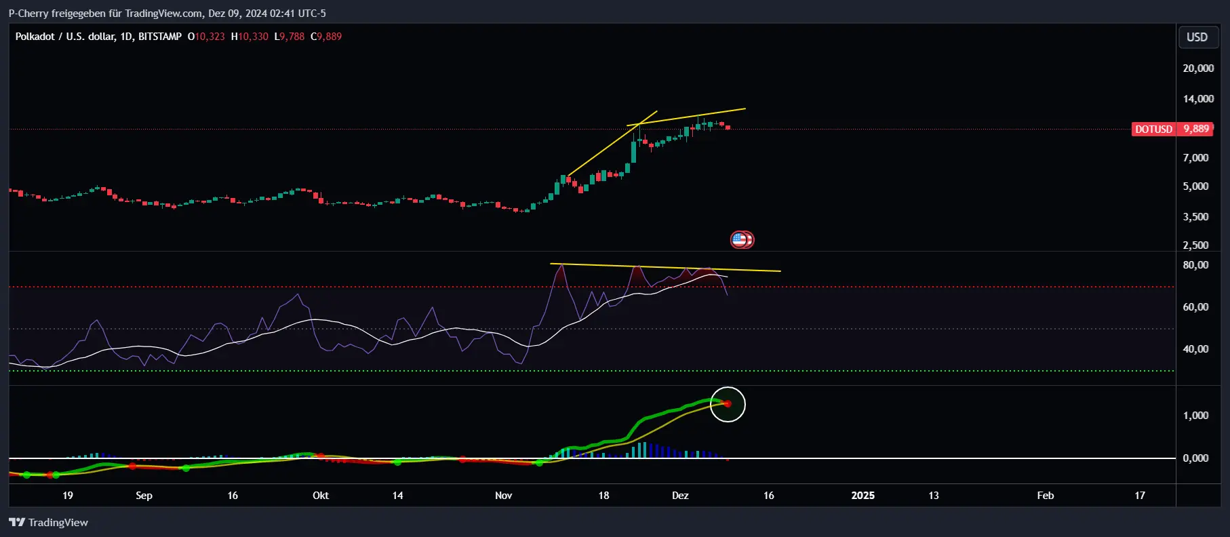Click the 17 date label on time axis
Viewport: 1230px width, 537px height.
tap(1140, 496)
